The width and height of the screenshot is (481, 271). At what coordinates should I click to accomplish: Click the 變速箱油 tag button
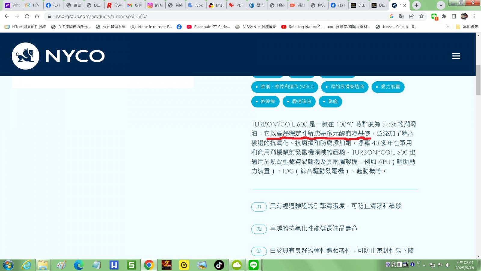pos(299,101)
